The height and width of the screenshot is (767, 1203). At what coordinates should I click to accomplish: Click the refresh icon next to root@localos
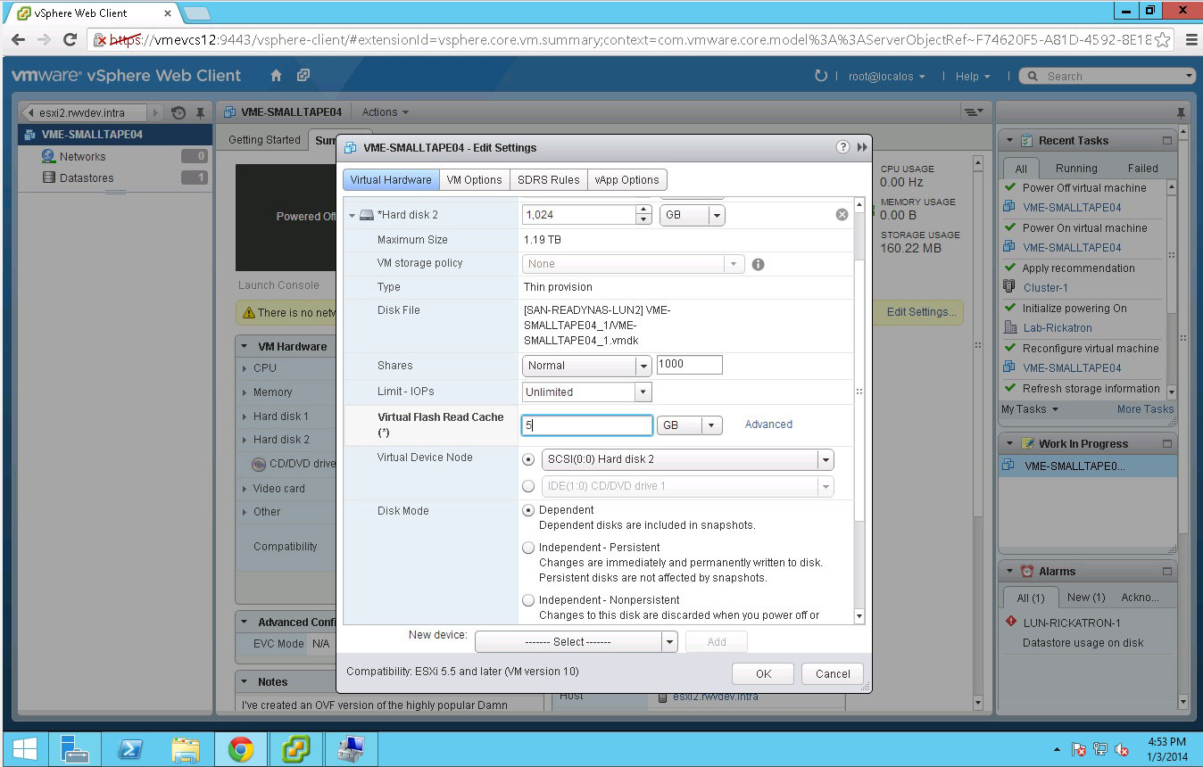click(x=821, y=76)
